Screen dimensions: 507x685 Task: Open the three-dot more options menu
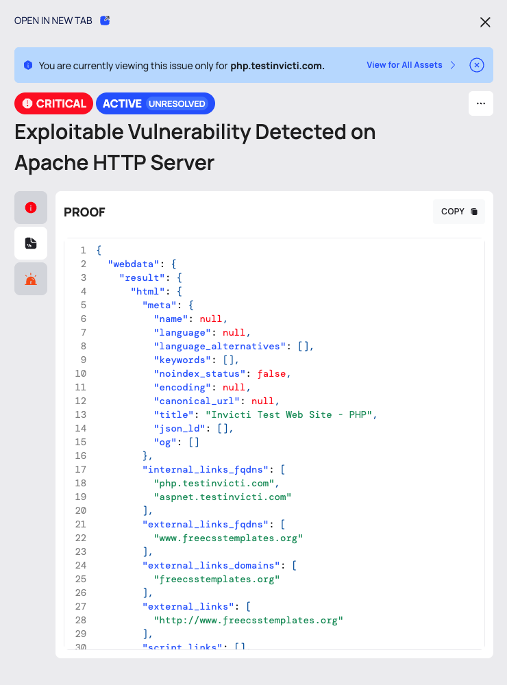(x=481, y=103)
